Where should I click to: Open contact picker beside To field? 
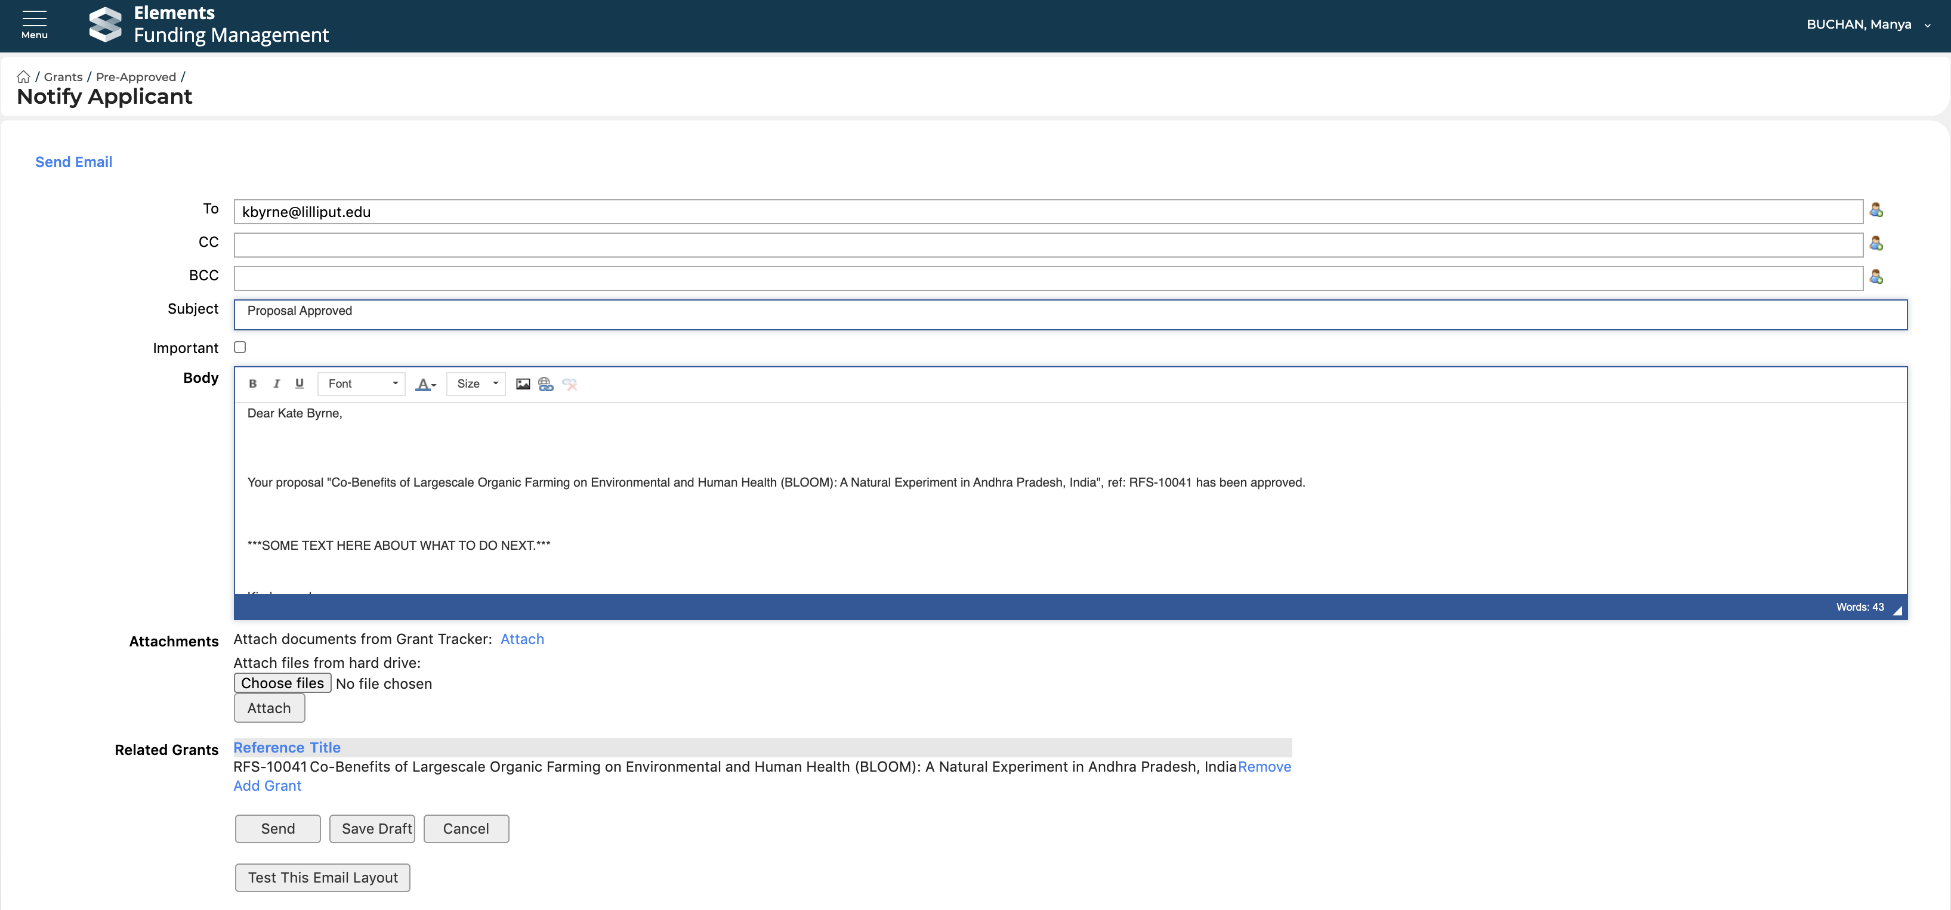coord(1876,211)
